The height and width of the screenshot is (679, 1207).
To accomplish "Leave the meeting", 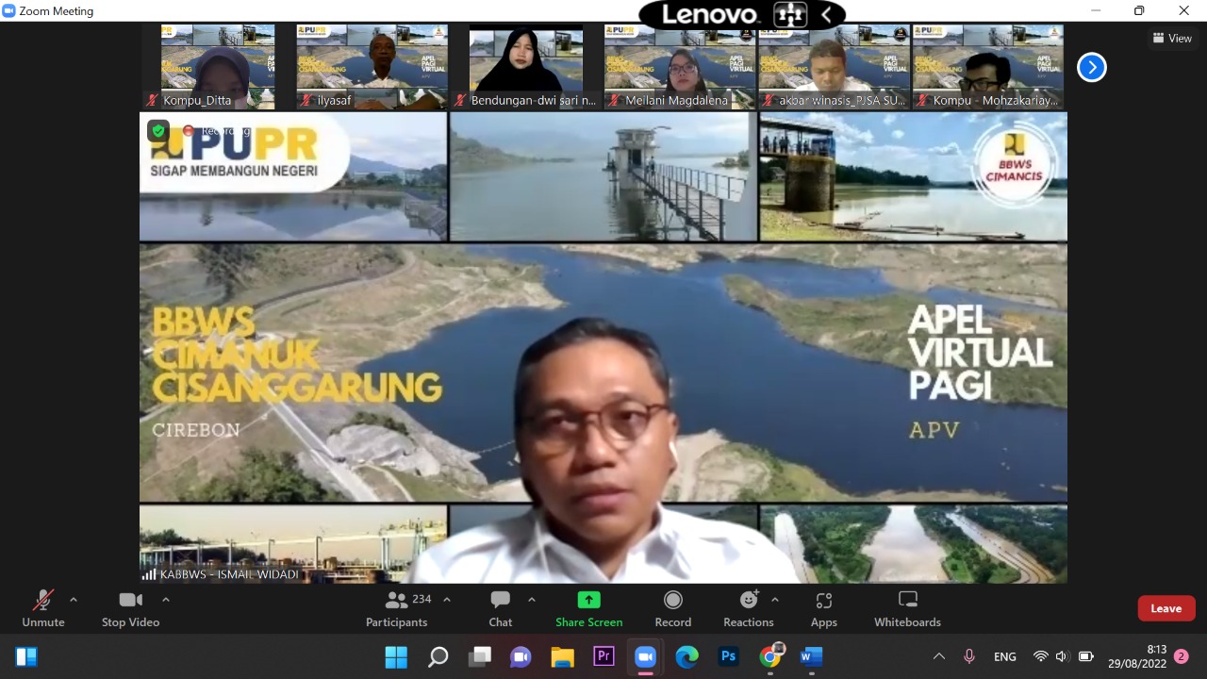I will coord(1166,608).
